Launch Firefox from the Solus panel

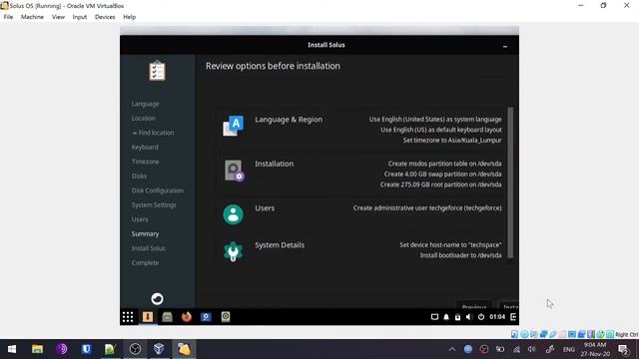187,317
